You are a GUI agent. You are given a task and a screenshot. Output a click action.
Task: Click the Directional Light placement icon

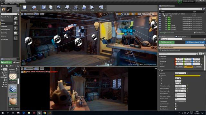15,18
